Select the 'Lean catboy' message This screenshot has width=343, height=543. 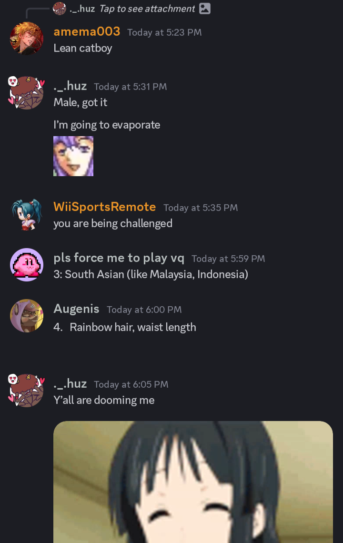click(83, 48)
